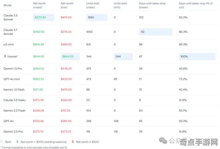
Task: Click the blue Best legend swatch
Action: pyautogui.click(x=2, y=142)
